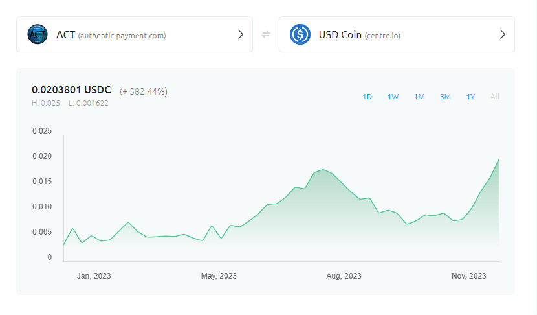Viewport: 537px width, 315px height.
Task: Click the 0.015 y-axis label
Action: [42, 181]
